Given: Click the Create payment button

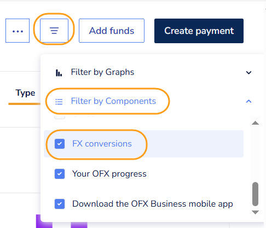Looking at the screenshot, I should 199,31.
